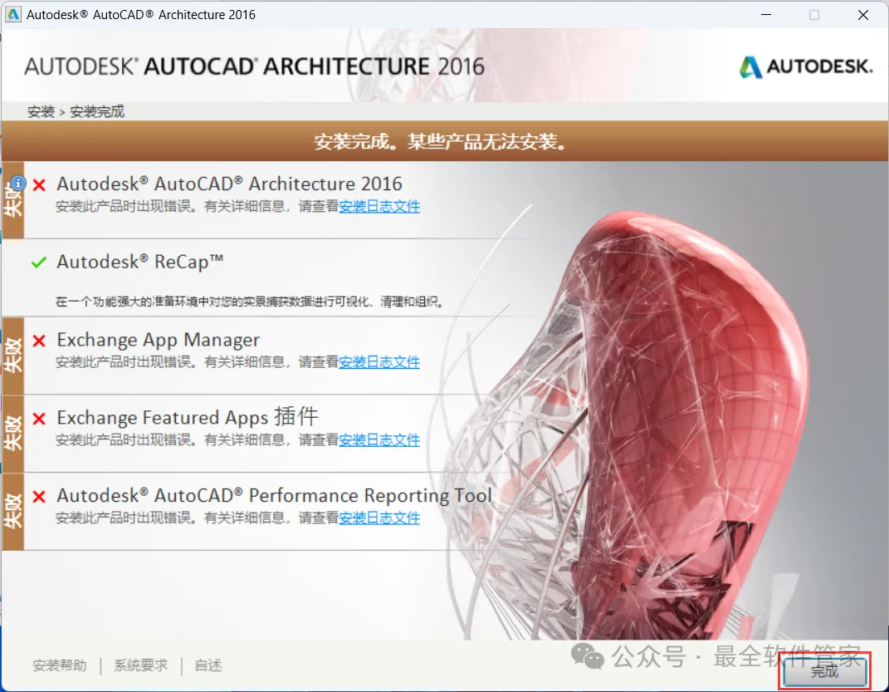Open 自述 readme link in the footer

208,665
